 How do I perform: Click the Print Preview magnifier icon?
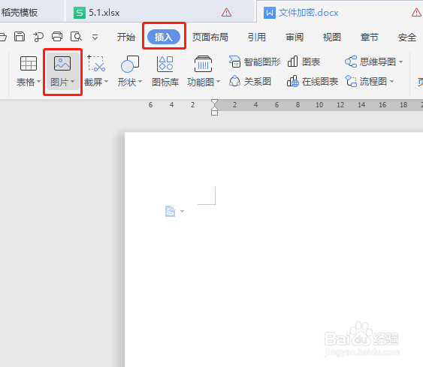tap(76, 36)
